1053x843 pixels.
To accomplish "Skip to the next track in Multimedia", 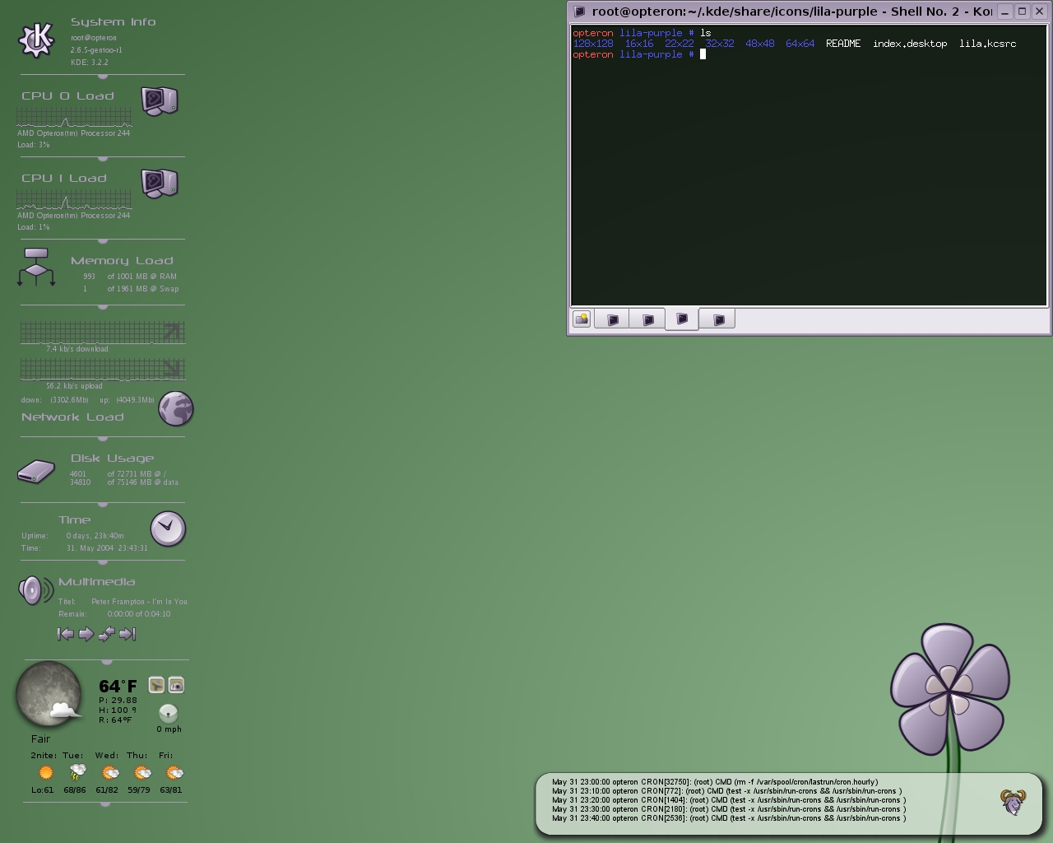I will tap(127, 634).
